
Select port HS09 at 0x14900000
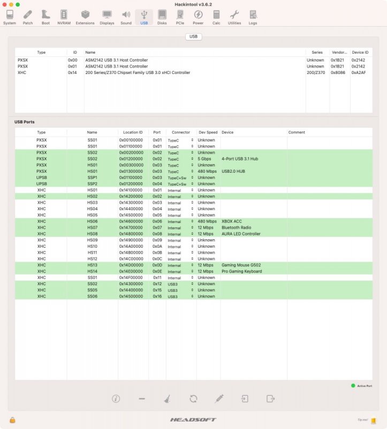194,240
